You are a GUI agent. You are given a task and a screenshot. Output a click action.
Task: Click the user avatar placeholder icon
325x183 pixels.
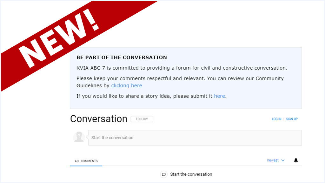pyautogui.click(x=78, y=137)
